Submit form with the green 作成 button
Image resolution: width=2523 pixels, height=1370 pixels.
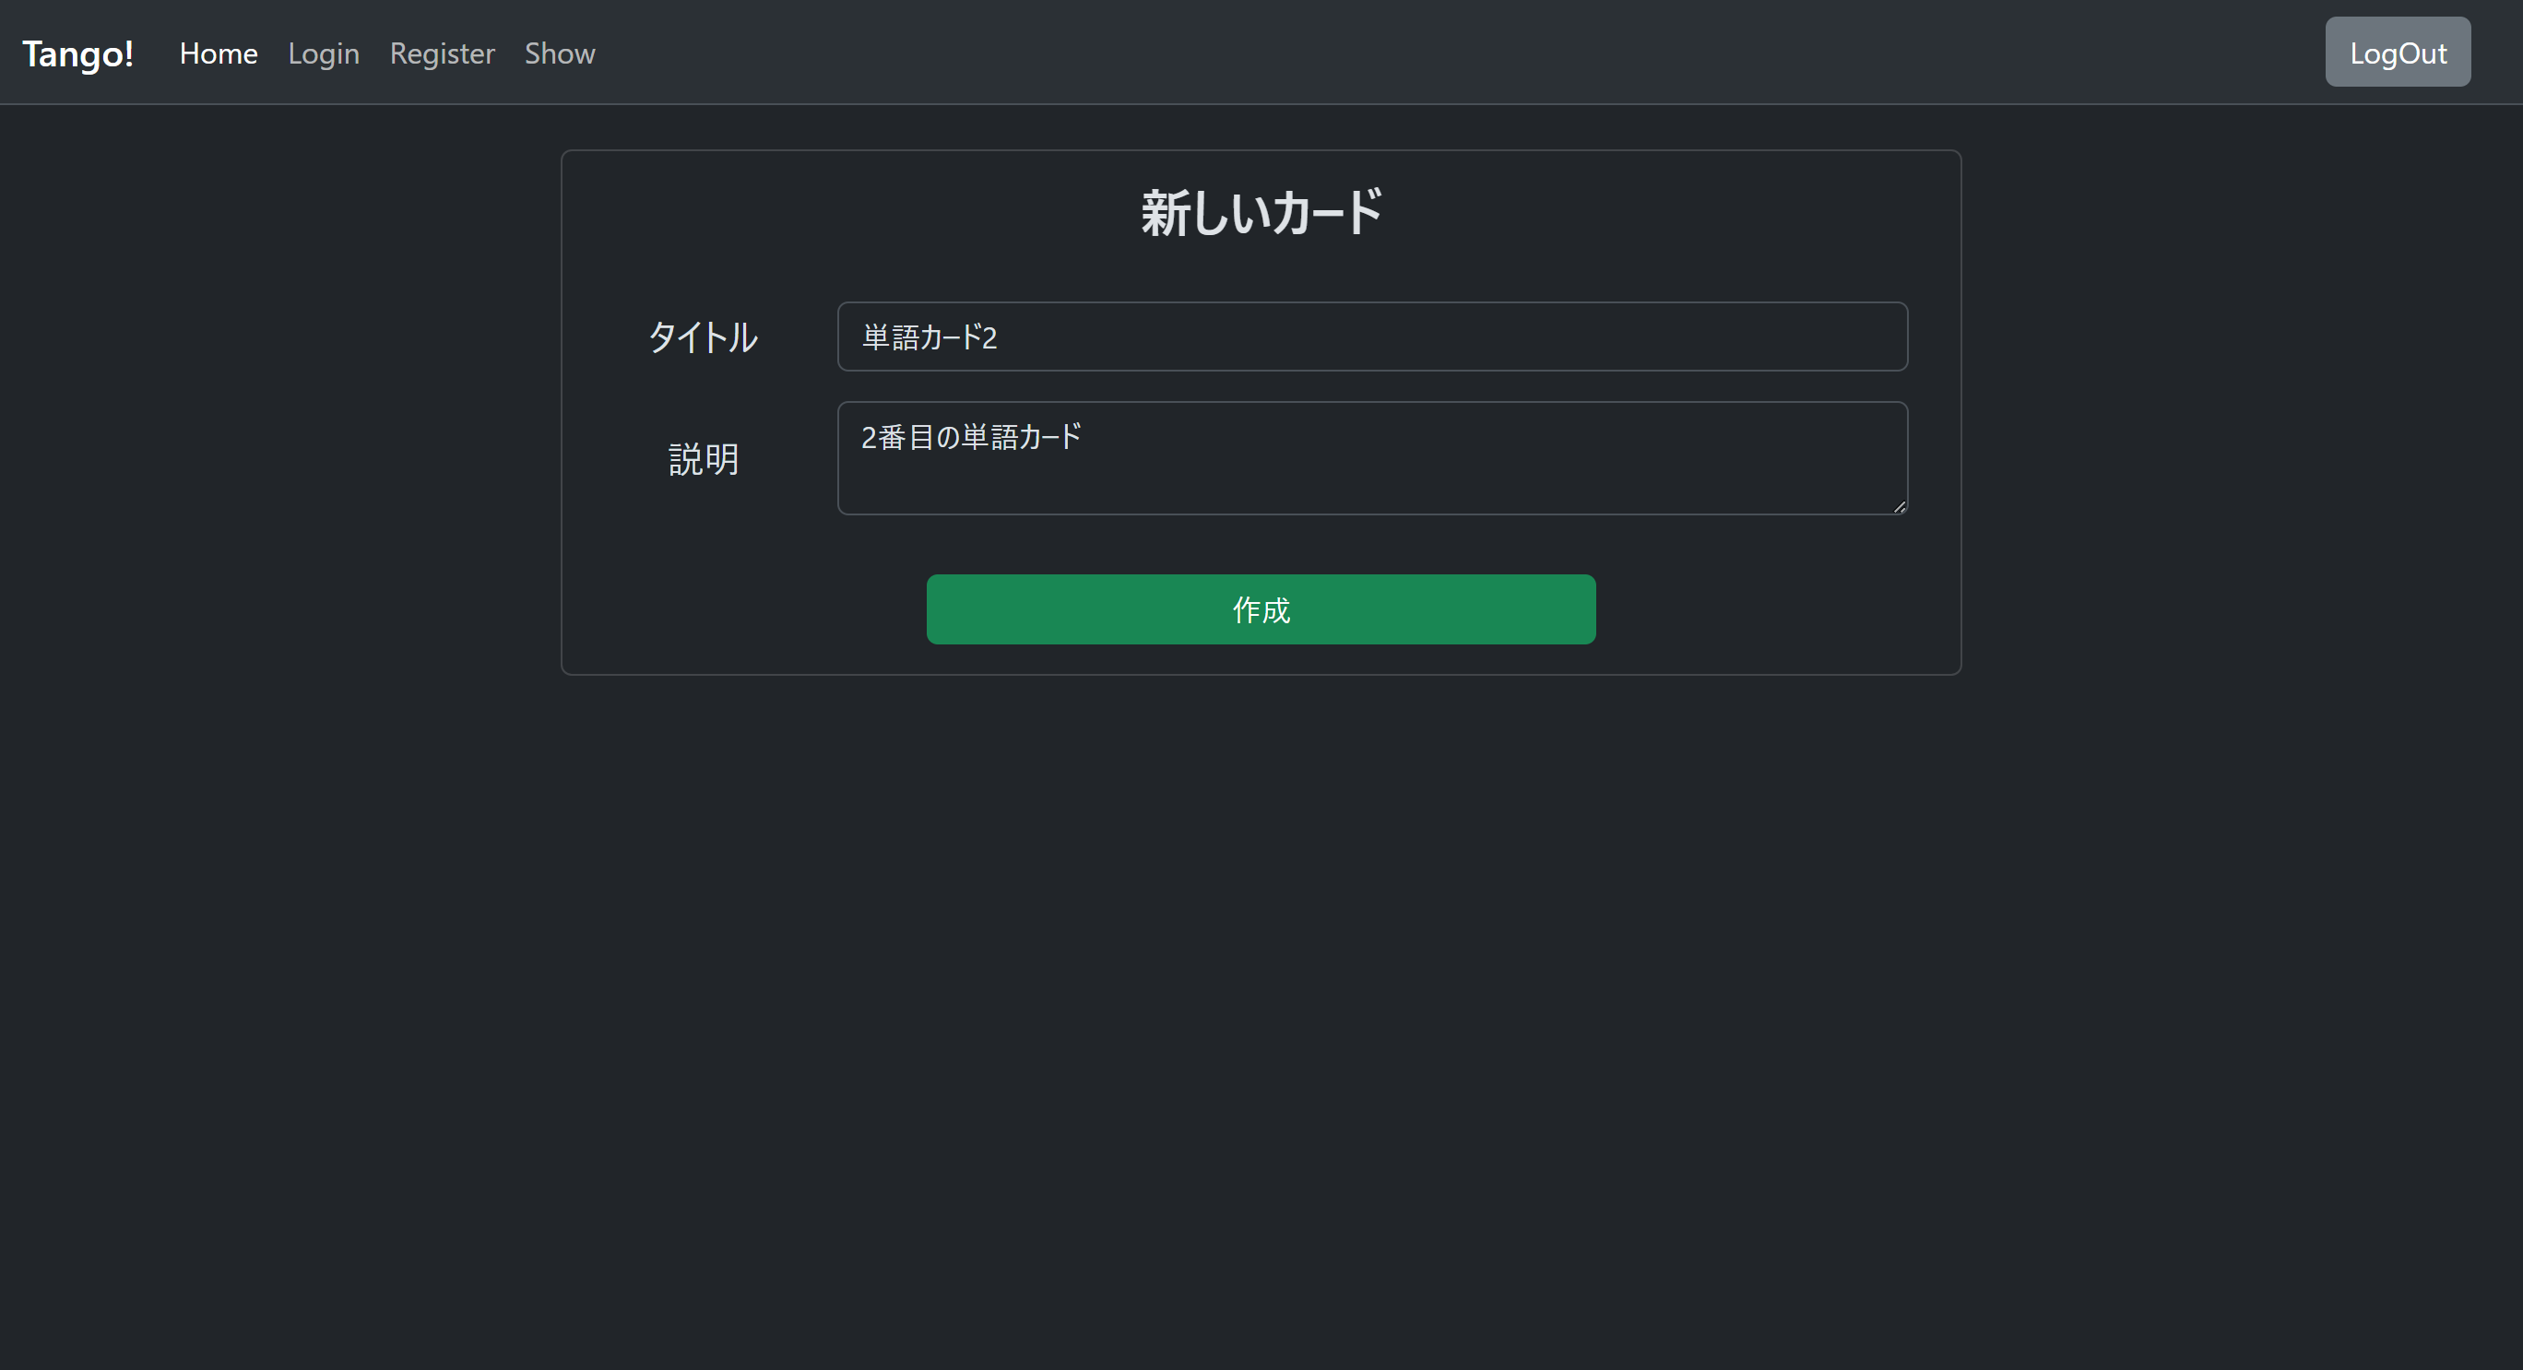[1261, 609]
